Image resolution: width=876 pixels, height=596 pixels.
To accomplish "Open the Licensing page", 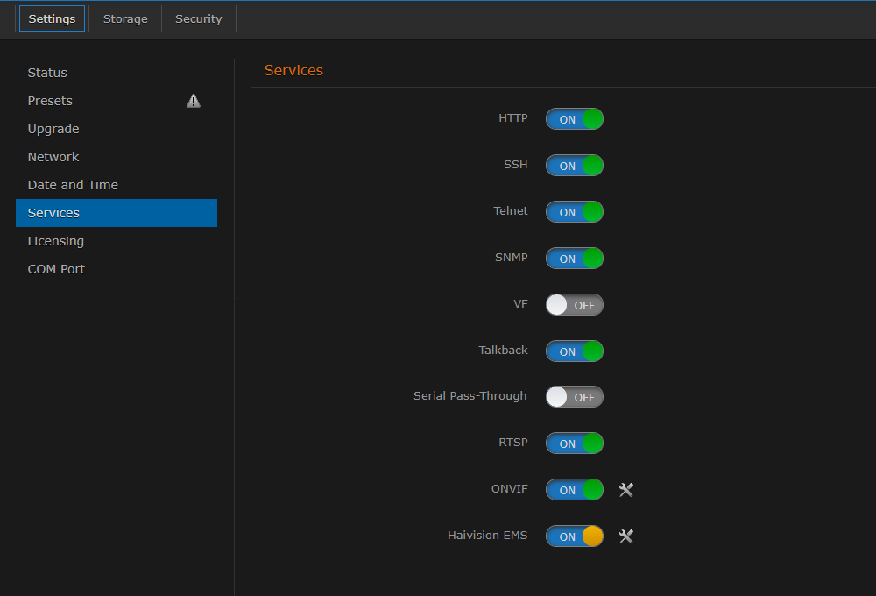I will click(55, 240).
